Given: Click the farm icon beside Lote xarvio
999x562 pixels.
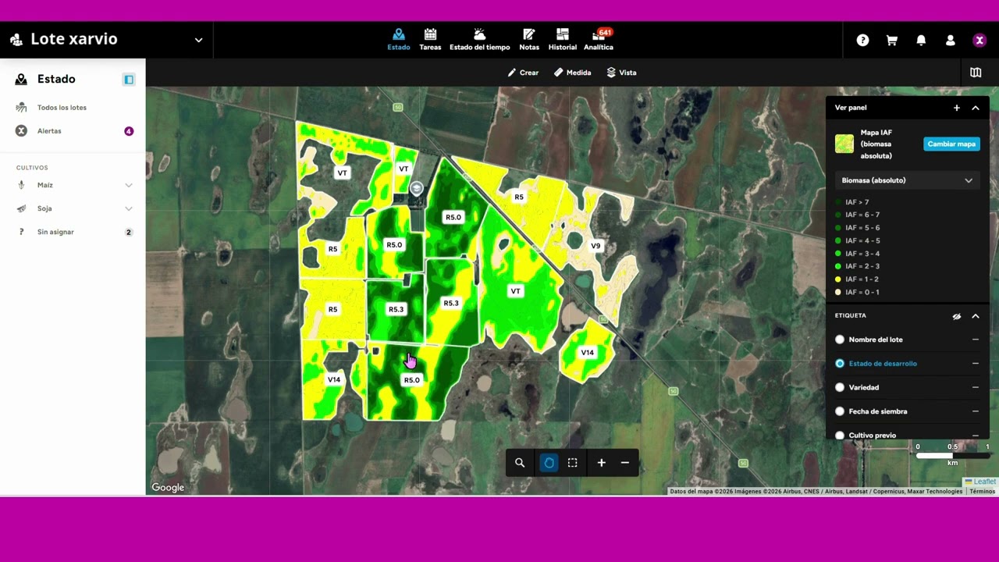Looking at the screenshot, I should pos(16,40).
